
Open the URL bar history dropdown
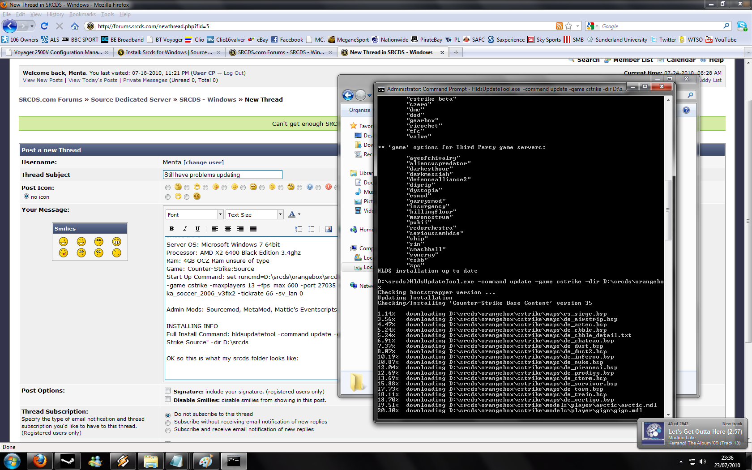[578, 26]
